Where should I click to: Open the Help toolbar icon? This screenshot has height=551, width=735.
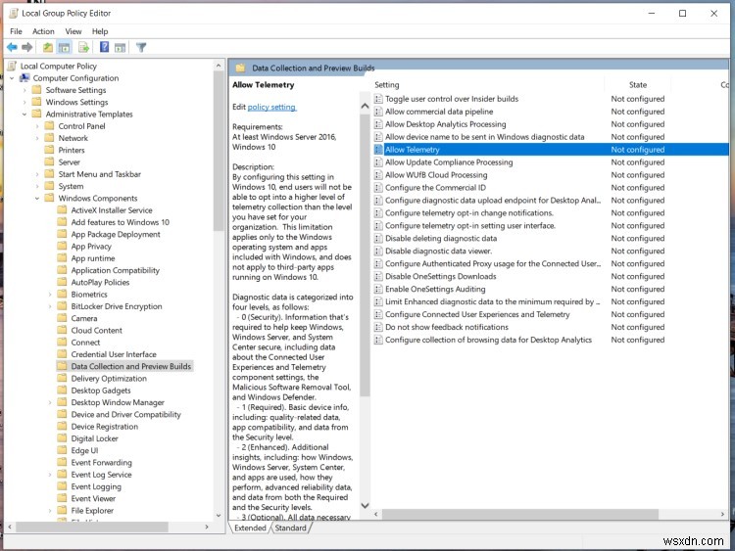(x=104, y=47)
